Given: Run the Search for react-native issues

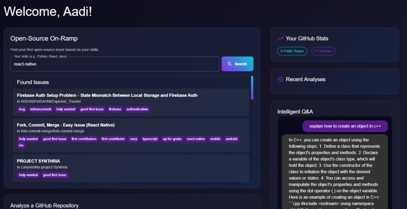Looking at the screenshot, I should [237, 64].
